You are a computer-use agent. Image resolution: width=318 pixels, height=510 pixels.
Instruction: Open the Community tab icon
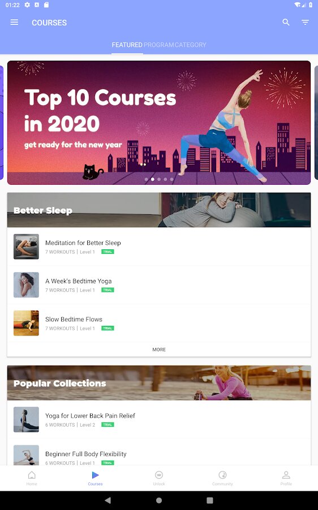pos(222,475)
